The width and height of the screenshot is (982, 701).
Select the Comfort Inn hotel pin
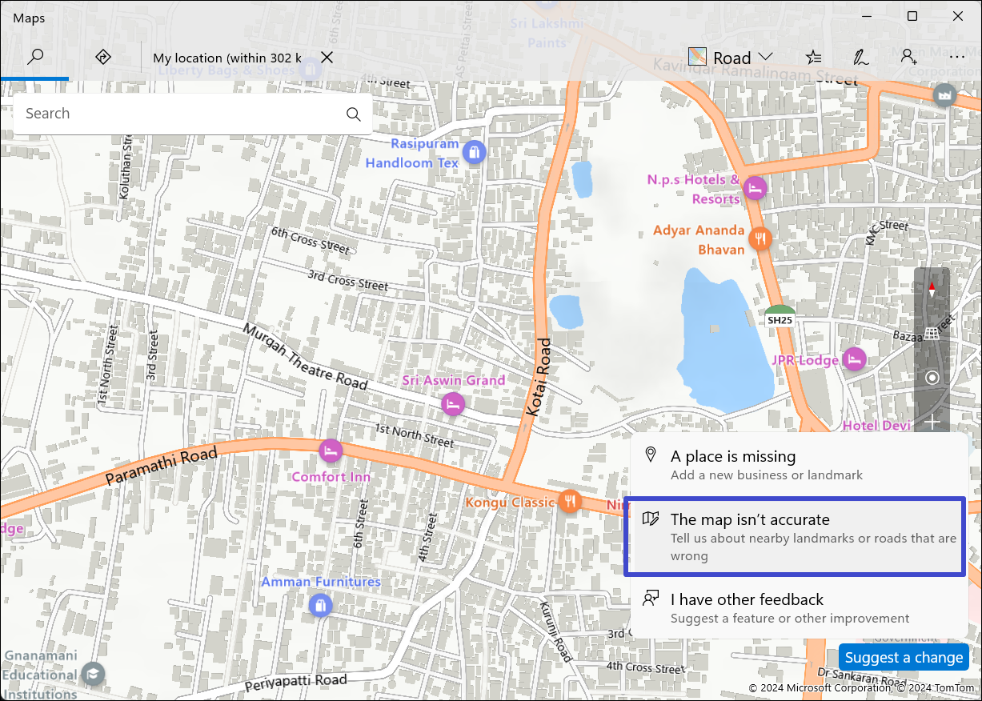(x=330, y=451)
